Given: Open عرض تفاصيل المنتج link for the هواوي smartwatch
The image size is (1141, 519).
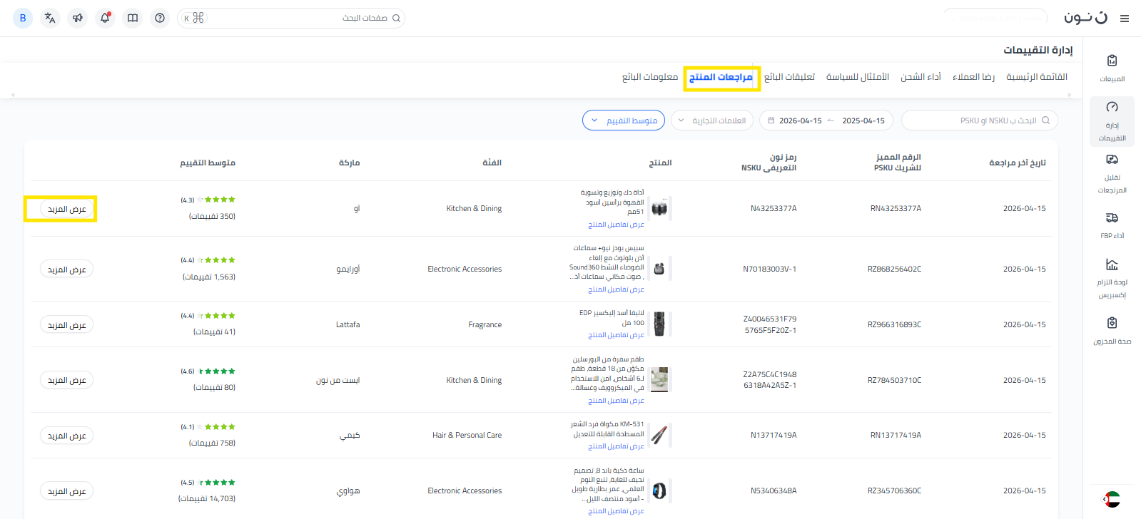Looking at the screenshot, I should 616,511.
